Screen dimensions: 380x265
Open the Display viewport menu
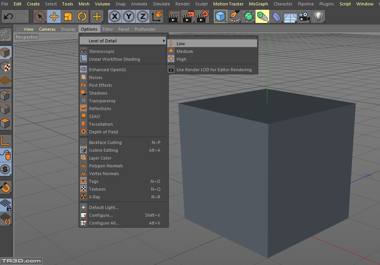(68, 29)
